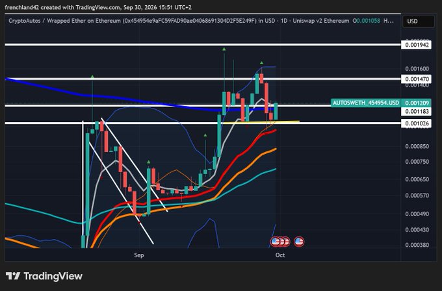
Task: Click the 0.001600 price axis value
Action: [x=417, y=68]
